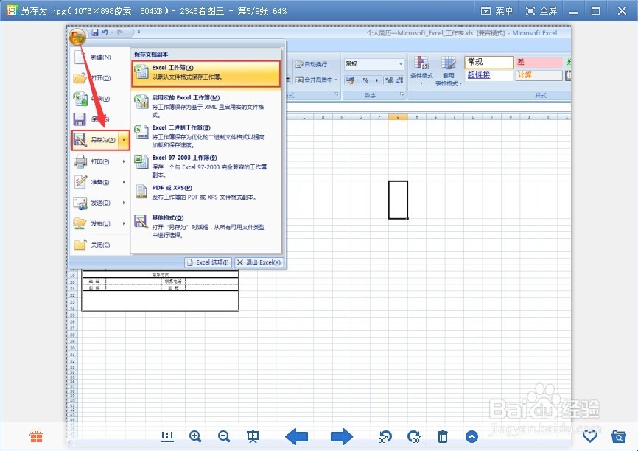Click the Convert workbook icon with green arrow
This screenshot has height=451, width=638.
[80, 99]
